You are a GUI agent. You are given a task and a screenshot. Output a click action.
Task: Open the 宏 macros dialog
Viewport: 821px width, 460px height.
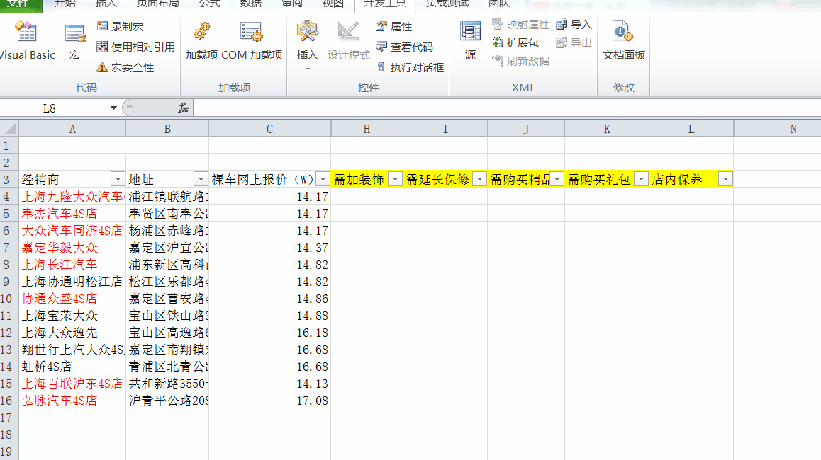tap(75, 42)
